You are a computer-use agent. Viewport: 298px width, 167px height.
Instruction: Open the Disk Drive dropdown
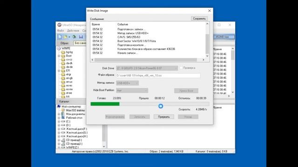coord(147,68)
